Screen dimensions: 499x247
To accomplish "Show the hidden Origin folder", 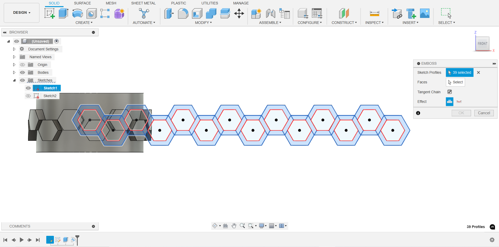I will click(x=22, y=65).
